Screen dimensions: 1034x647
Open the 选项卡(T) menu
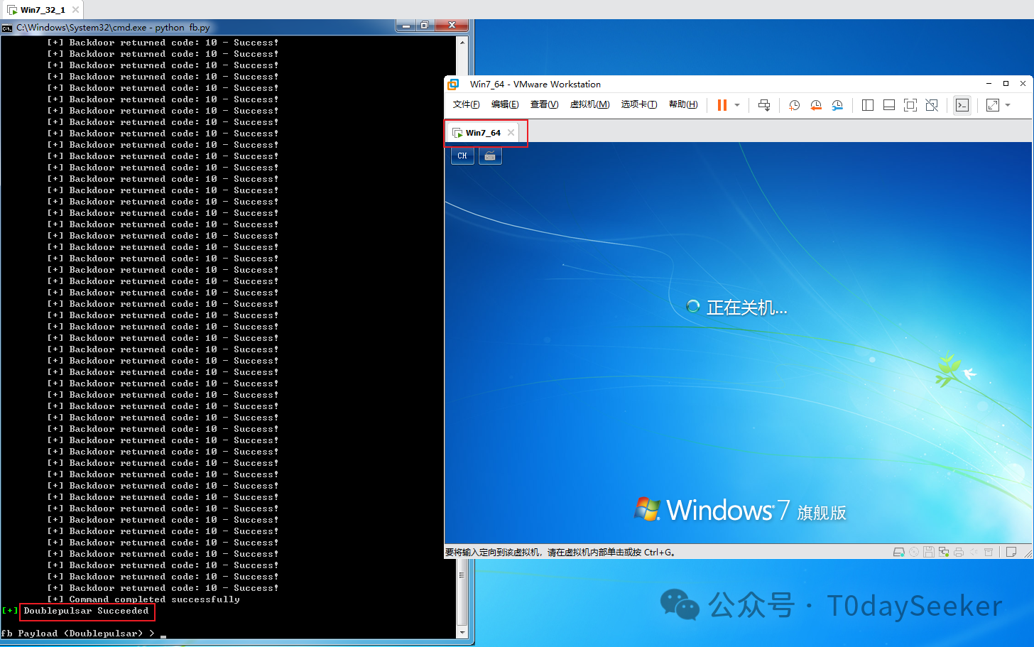[x=639, y=104]
